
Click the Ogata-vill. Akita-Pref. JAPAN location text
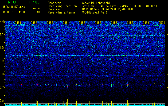[x=119, y=6]
